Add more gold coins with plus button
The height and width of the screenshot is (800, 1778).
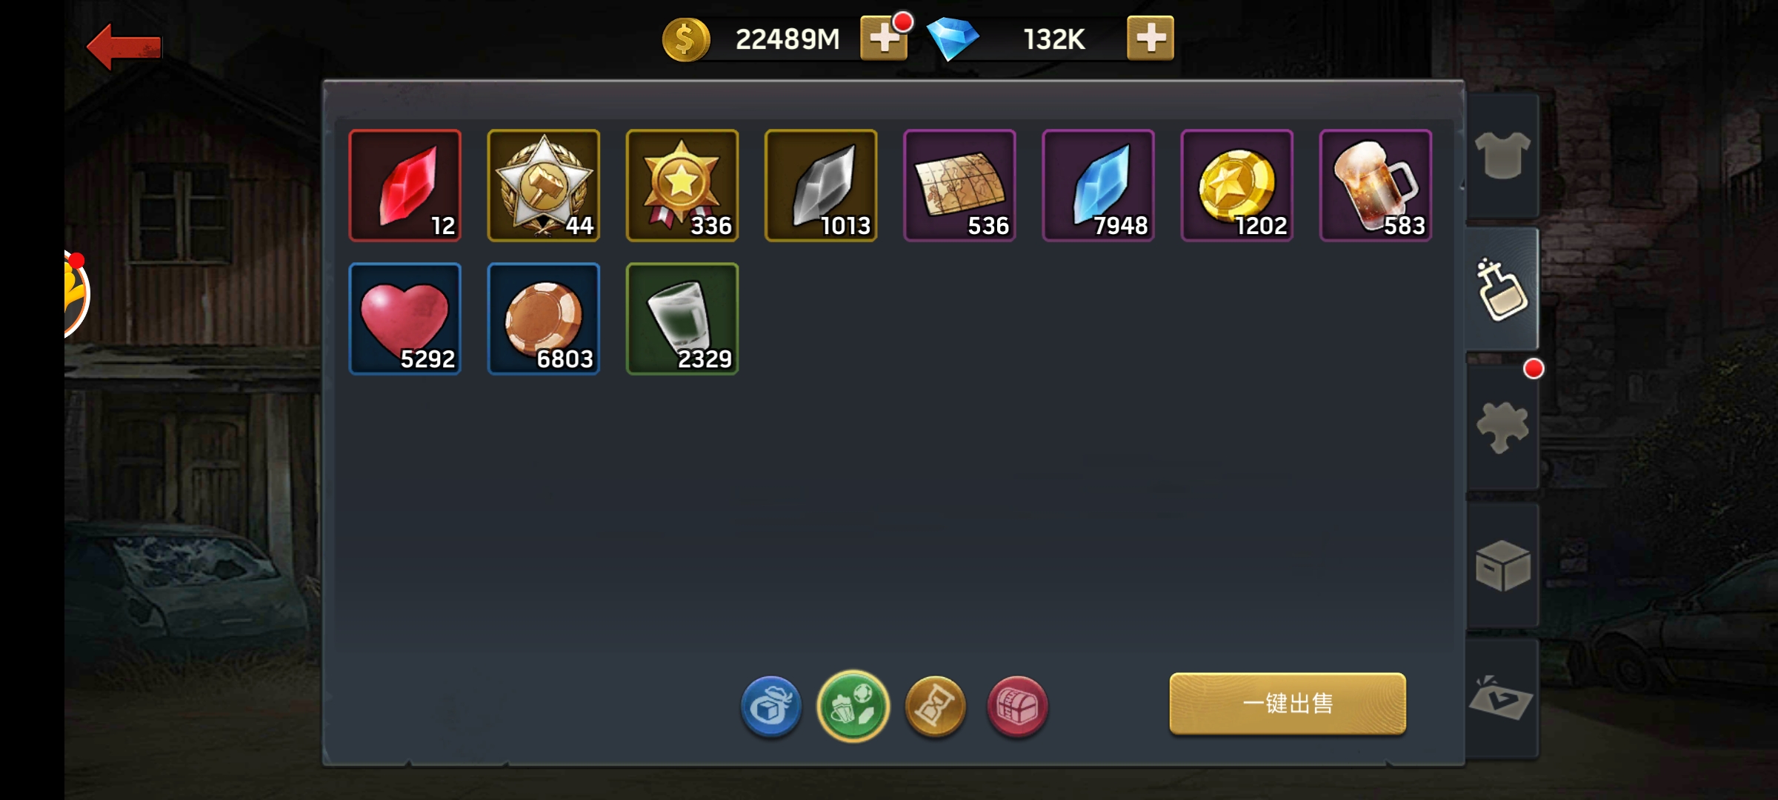pos(883,39)
